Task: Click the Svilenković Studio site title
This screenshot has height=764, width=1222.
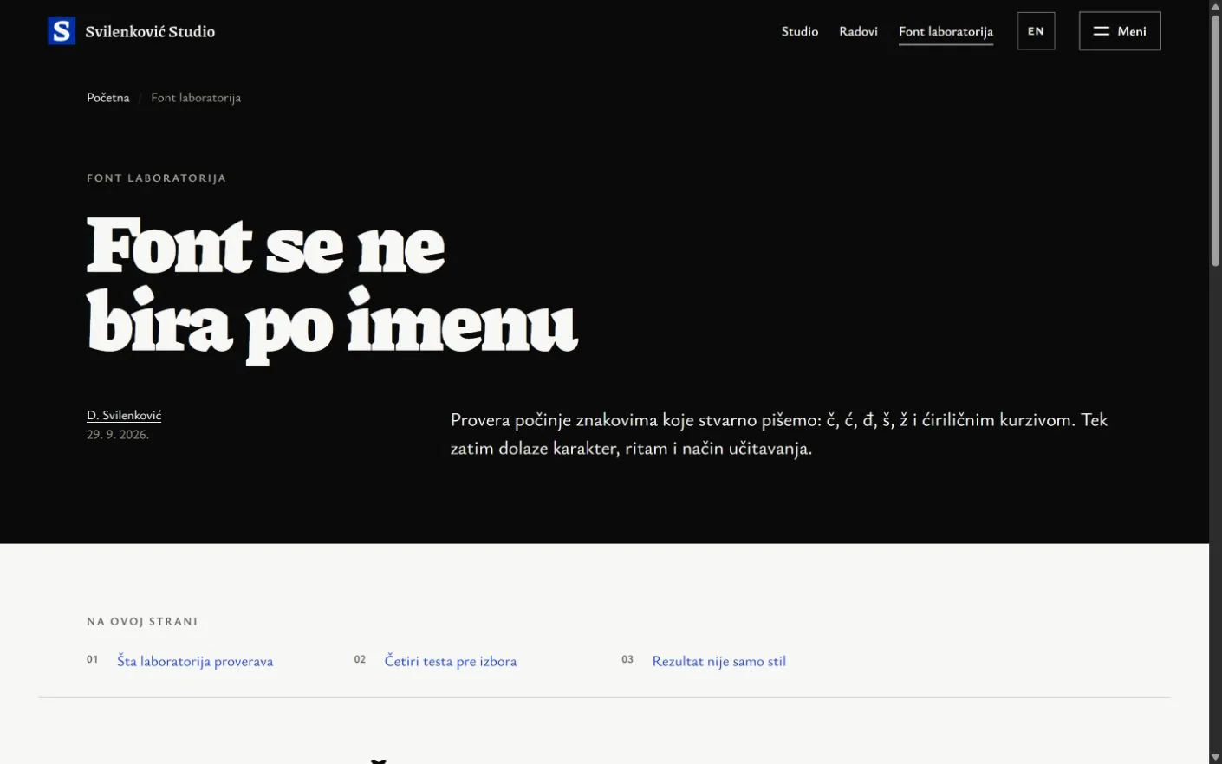Action: 150,31
